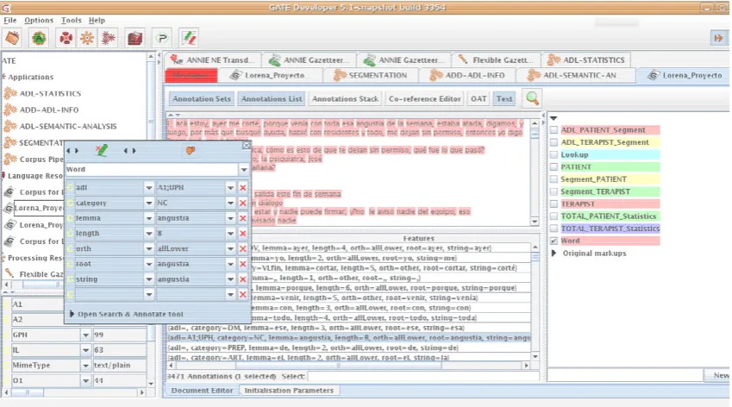
Task: Switch to Initialisation Parameters tab
Action: click(289, 391)
